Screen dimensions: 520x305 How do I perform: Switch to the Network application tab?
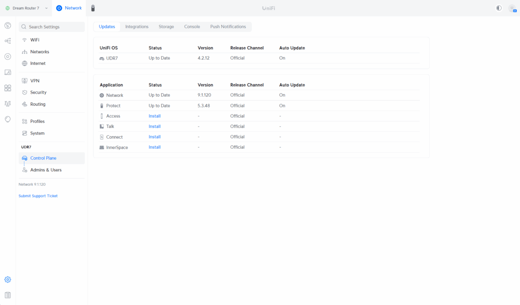(x=69, y=8)
